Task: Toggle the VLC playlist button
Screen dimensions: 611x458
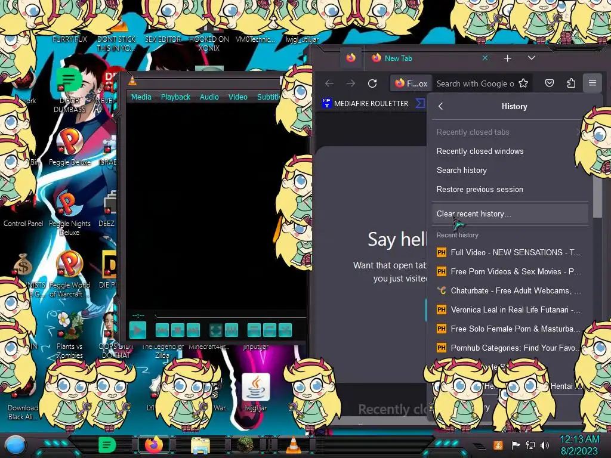Action: click(254, 330)
